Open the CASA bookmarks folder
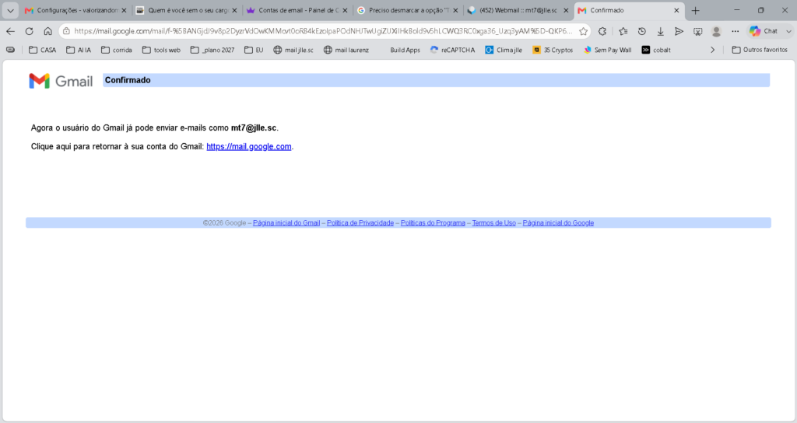 42,50
